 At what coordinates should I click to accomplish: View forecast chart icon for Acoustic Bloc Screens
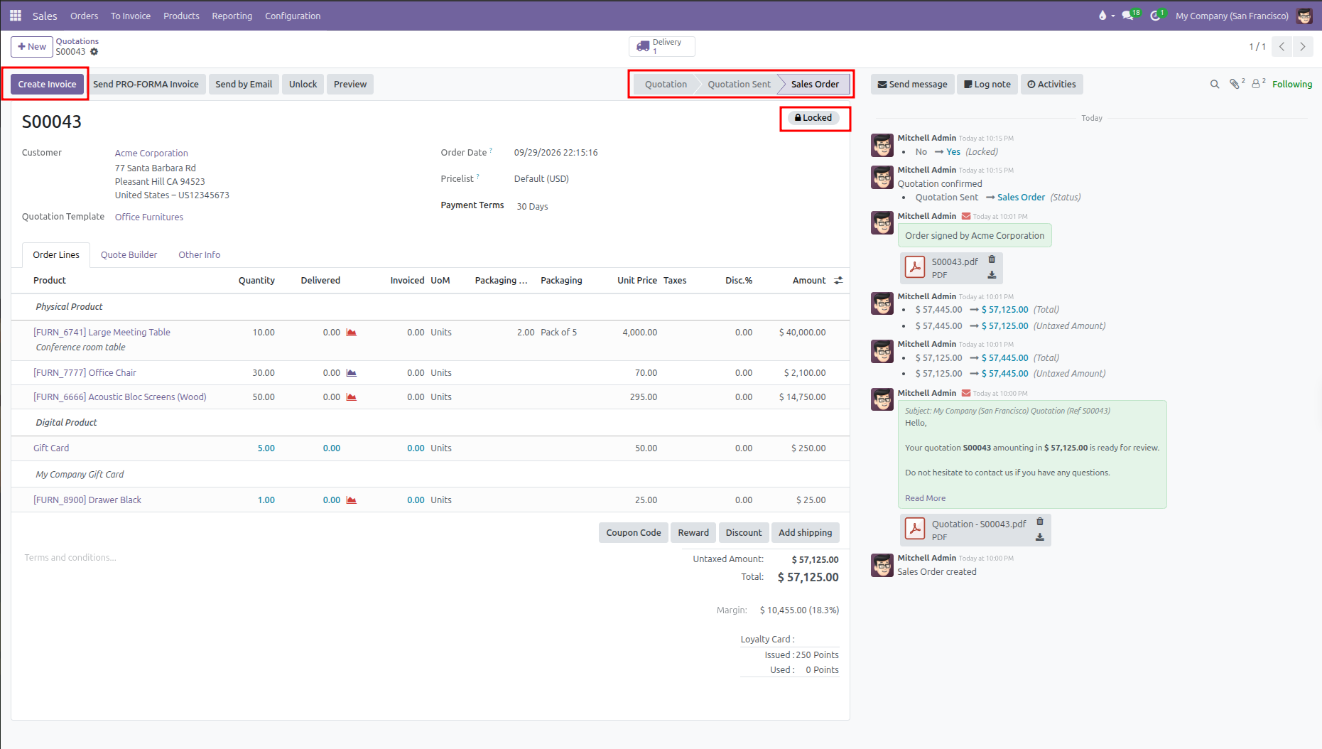351,397
